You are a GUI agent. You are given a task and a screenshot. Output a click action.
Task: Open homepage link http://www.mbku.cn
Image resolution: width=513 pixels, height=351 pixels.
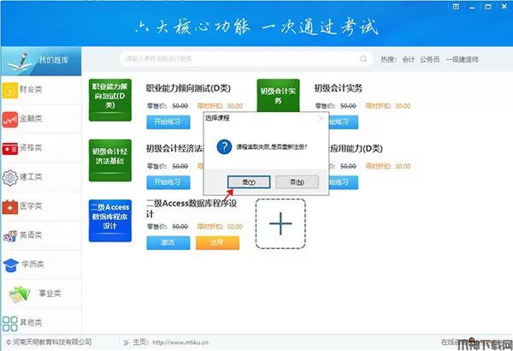tap(180, 342)
